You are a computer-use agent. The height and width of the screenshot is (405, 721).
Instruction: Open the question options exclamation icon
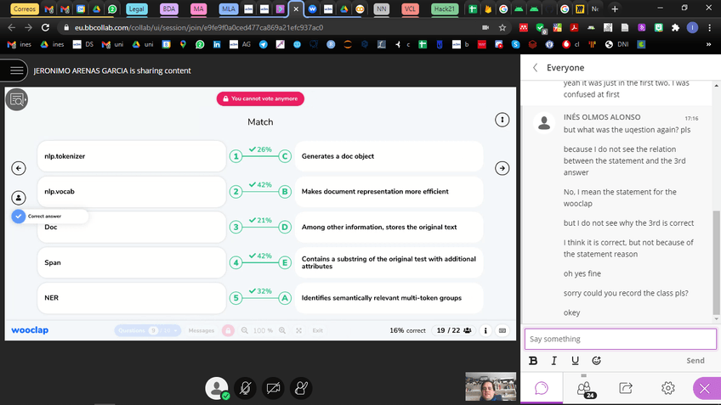tap(502, 120)
